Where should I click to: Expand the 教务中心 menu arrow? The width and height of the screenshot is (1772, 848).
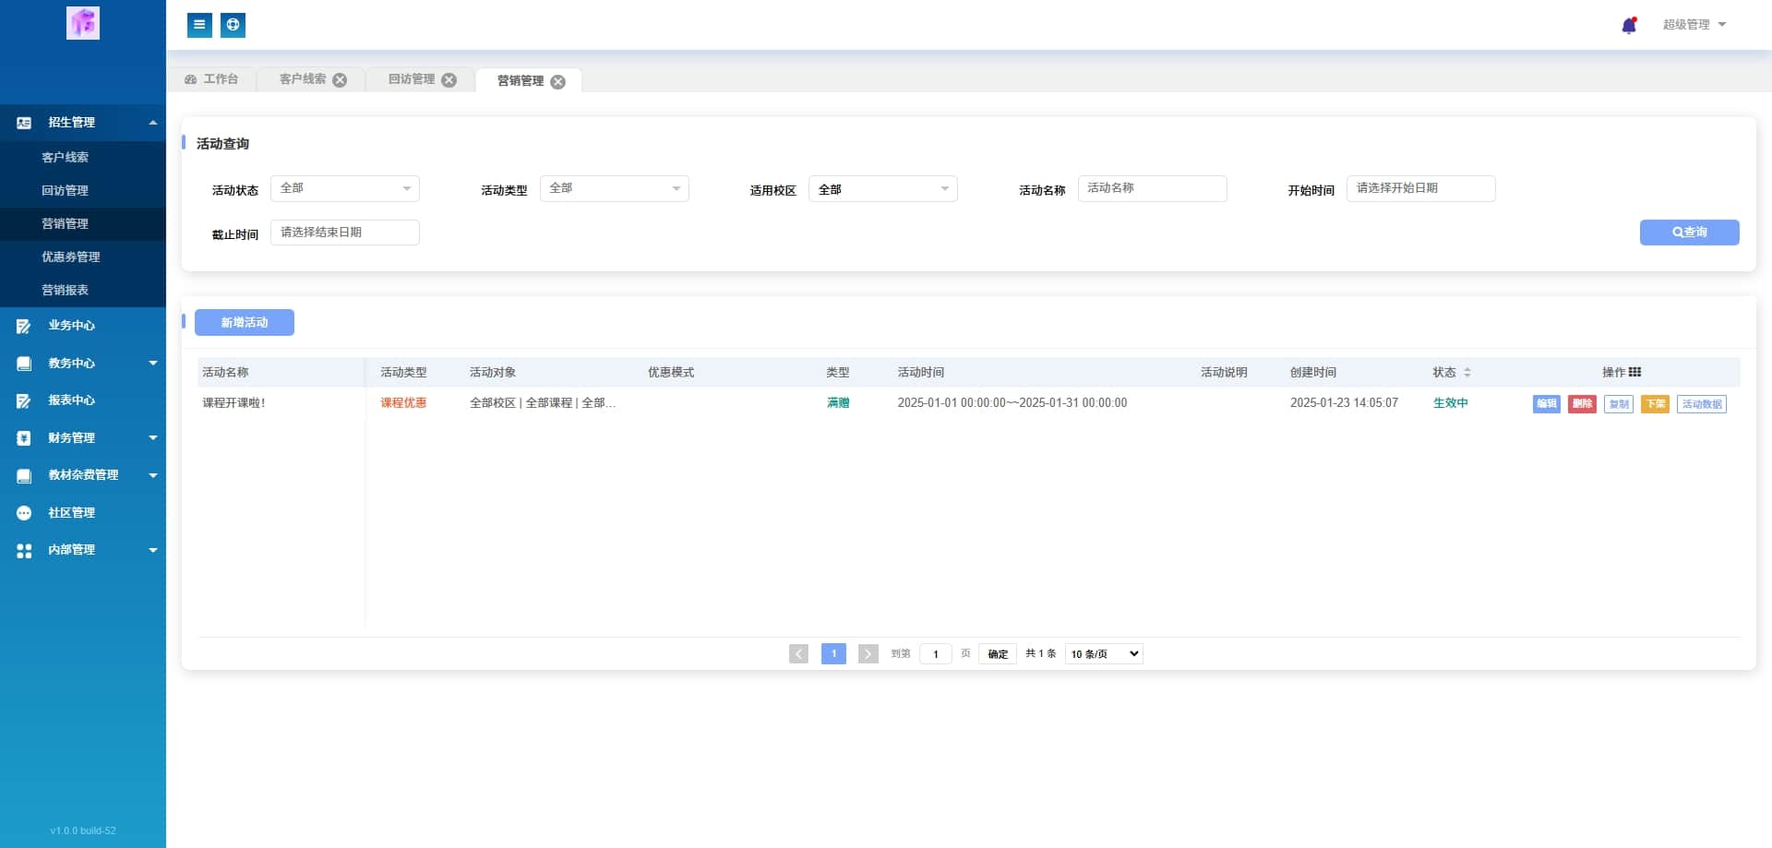153,364
